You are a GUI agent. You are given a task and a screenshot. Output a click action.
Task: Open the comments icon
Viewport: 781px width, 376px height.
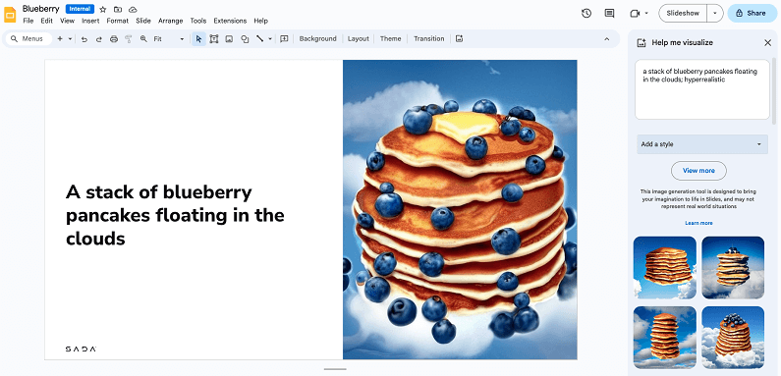click(609, 14)
